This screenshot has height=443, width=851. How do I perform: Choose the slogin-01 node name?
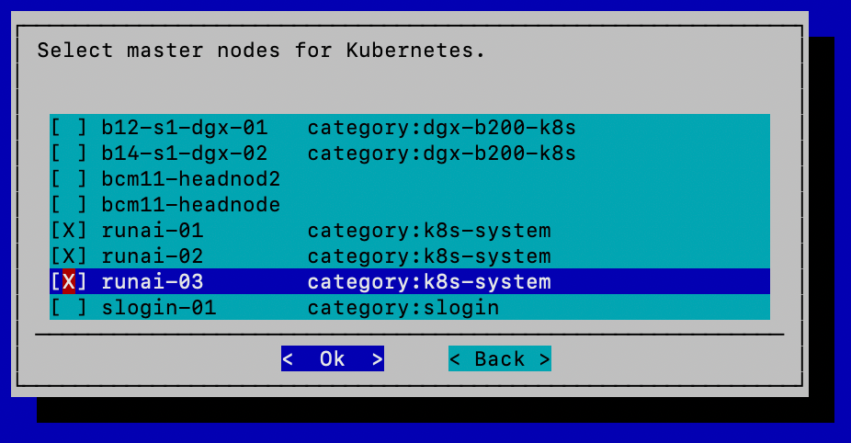tap(158, 307)
